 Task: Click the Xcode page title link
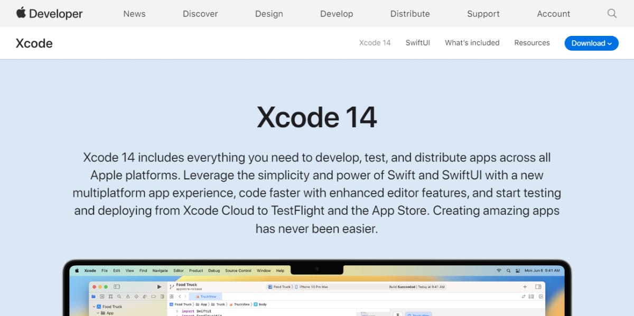click(x=34, y=43)
